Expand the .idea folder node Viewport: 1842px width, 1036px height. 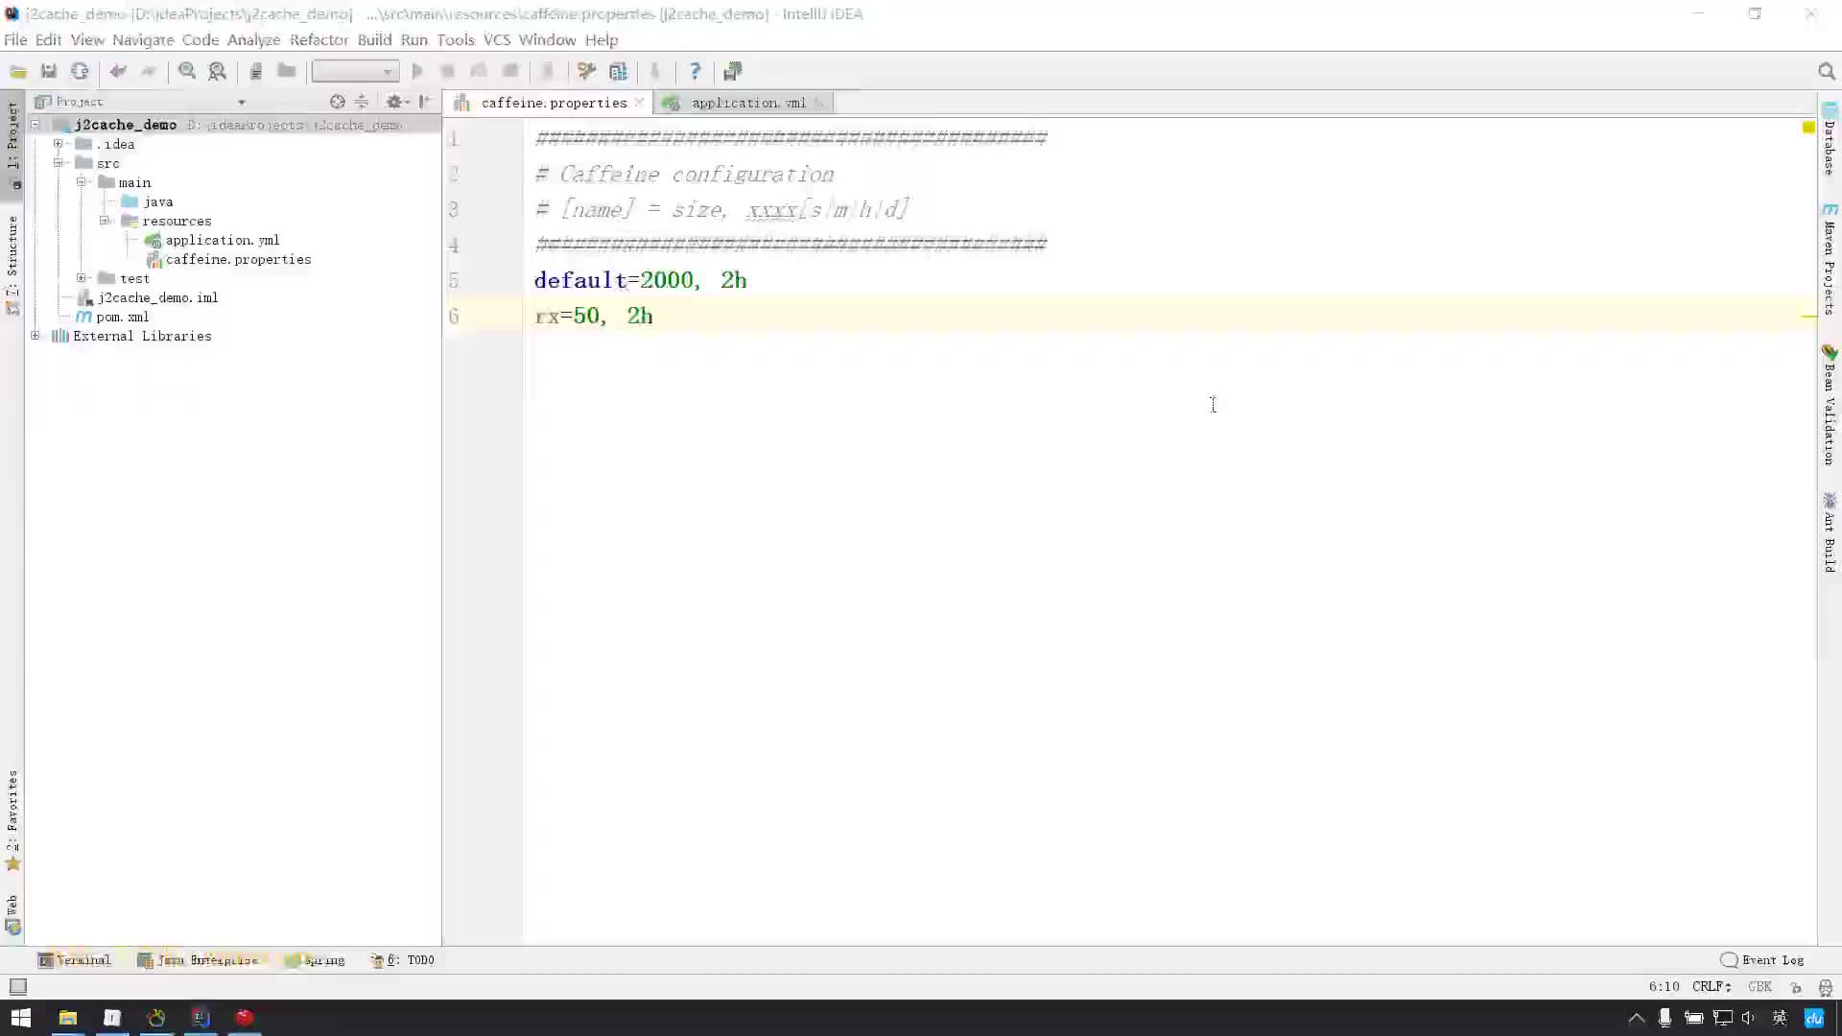59,144
